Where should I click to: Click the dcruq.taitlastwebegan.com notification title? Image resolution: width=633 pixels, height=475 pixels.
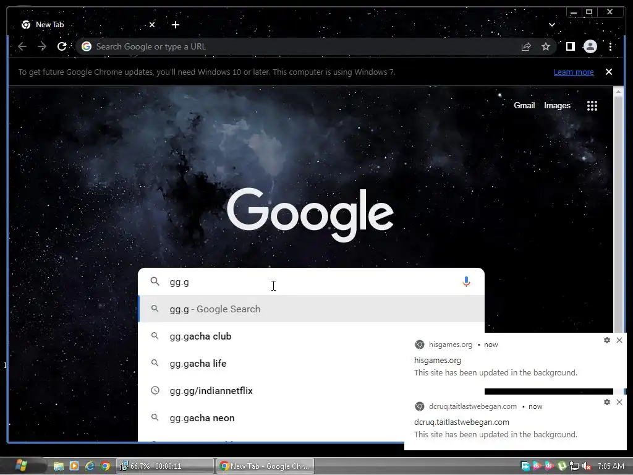tap(461, 422)
